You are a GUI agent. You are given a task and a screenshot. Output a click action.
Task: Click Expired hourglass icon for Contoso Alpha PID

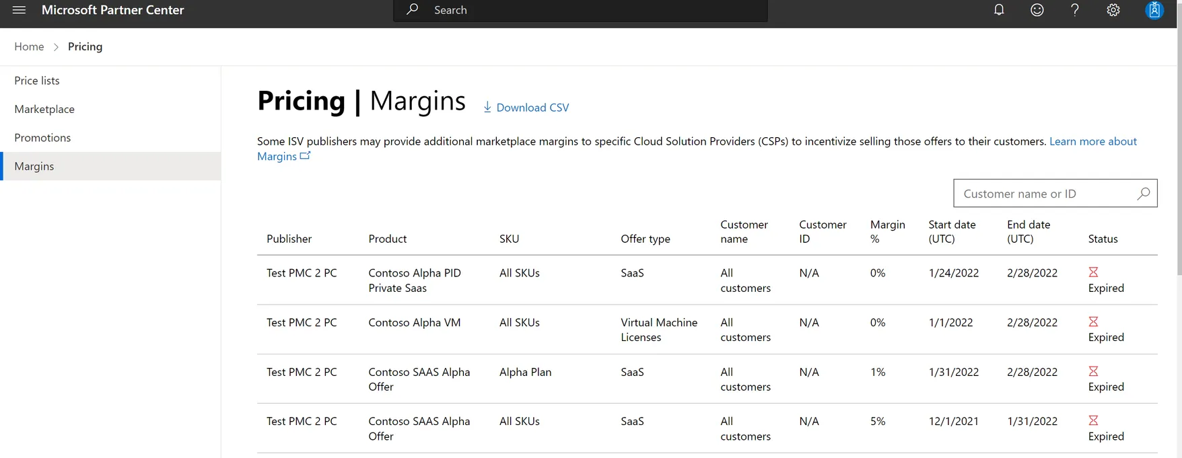click(x=1093, y=272)
